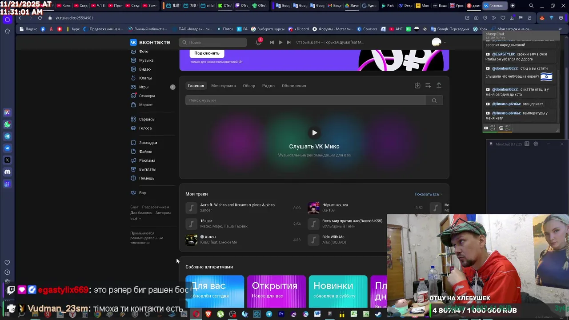
Task: Click the download music icon
Action: click(x=417, y=85)
